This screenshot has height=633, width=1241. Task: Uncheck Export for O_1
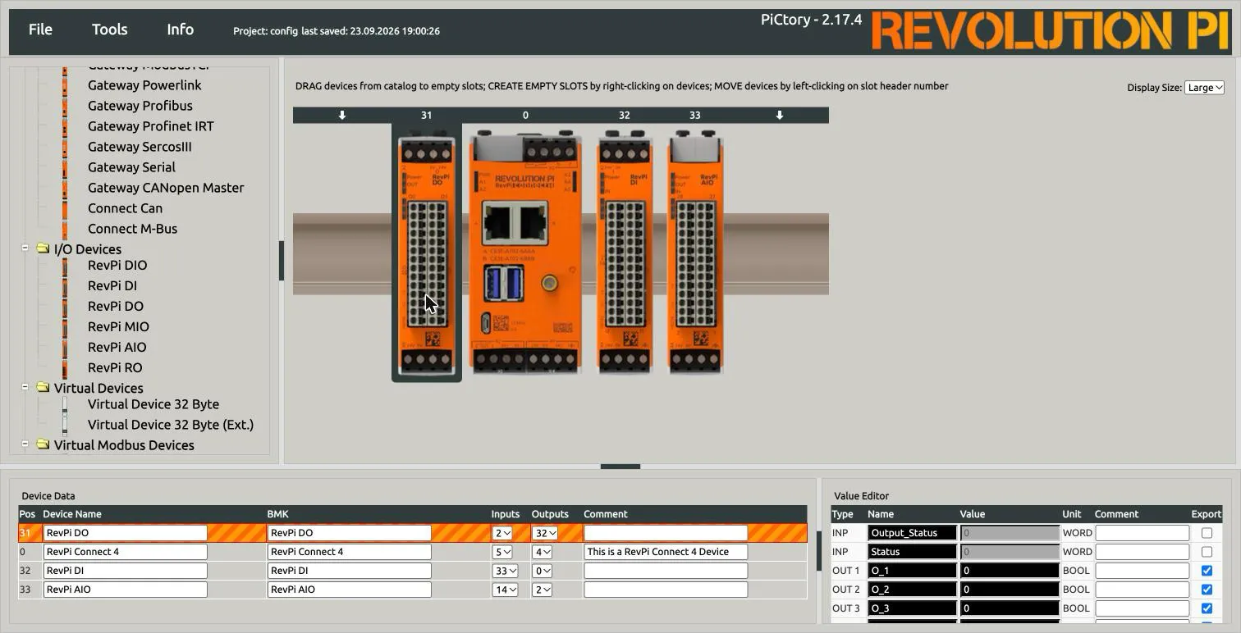[1207, 571]
